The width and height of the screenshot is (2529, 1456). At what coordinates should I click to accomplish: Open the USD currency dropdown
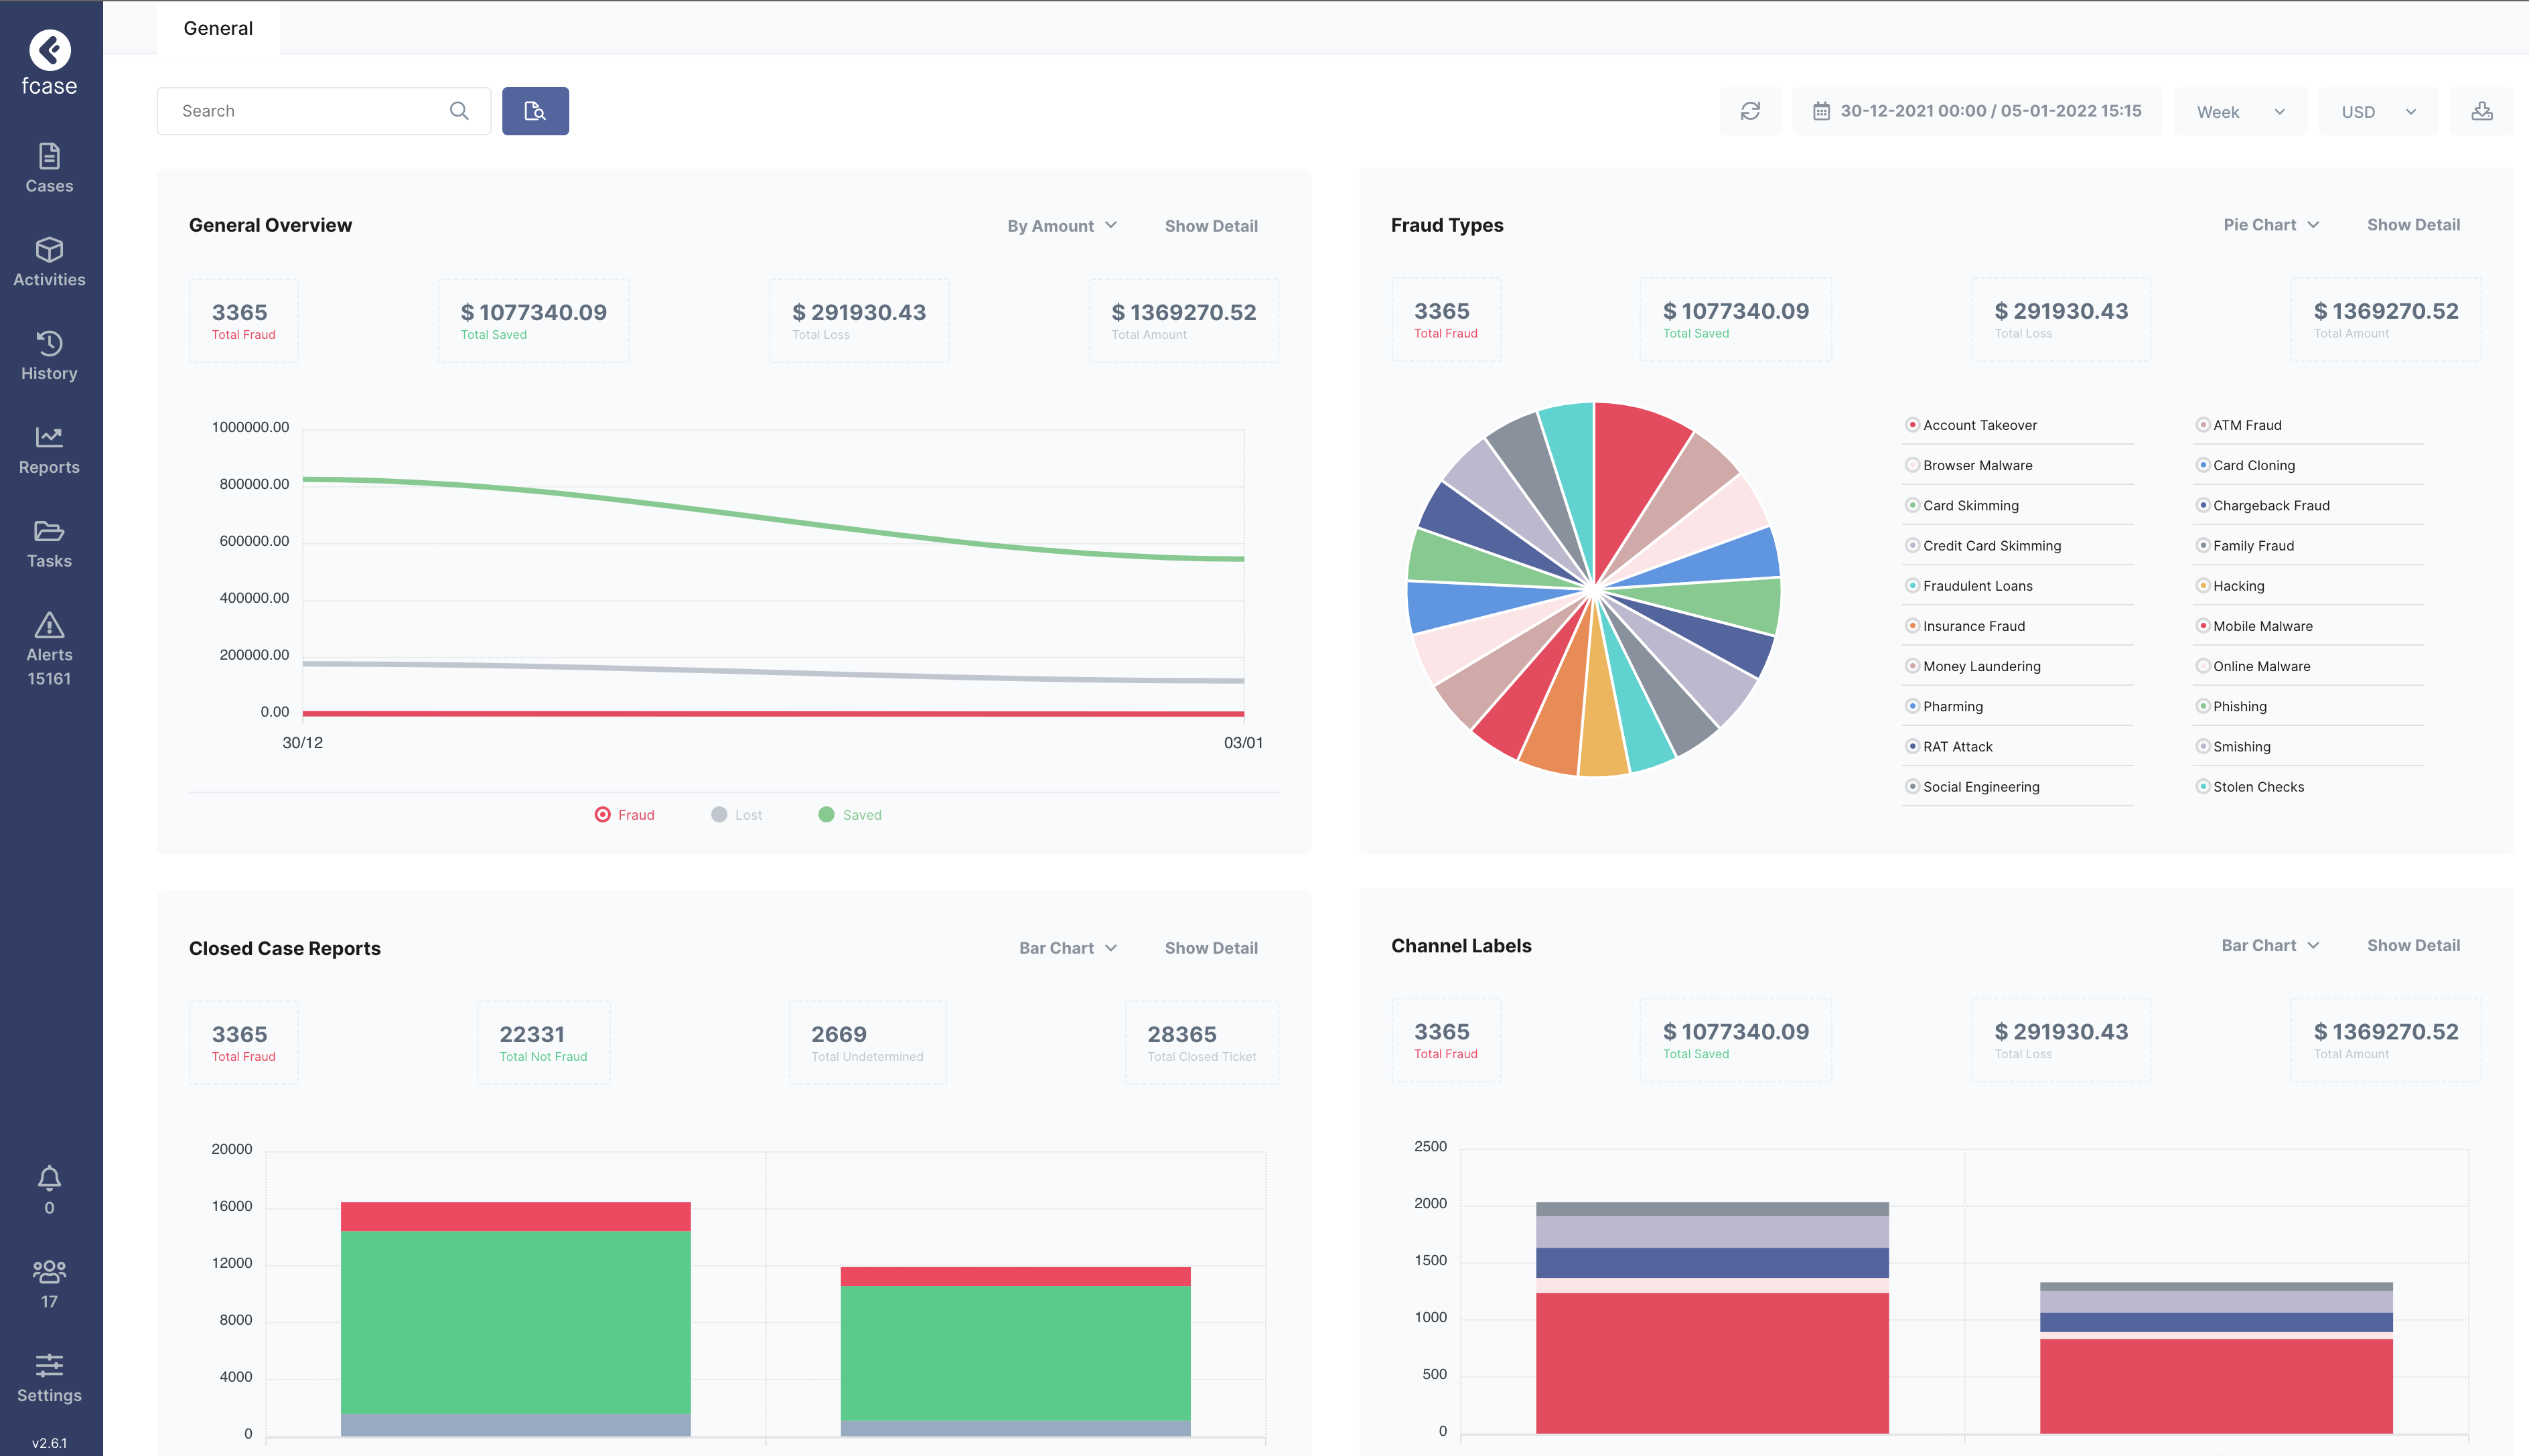(2377, 111)
